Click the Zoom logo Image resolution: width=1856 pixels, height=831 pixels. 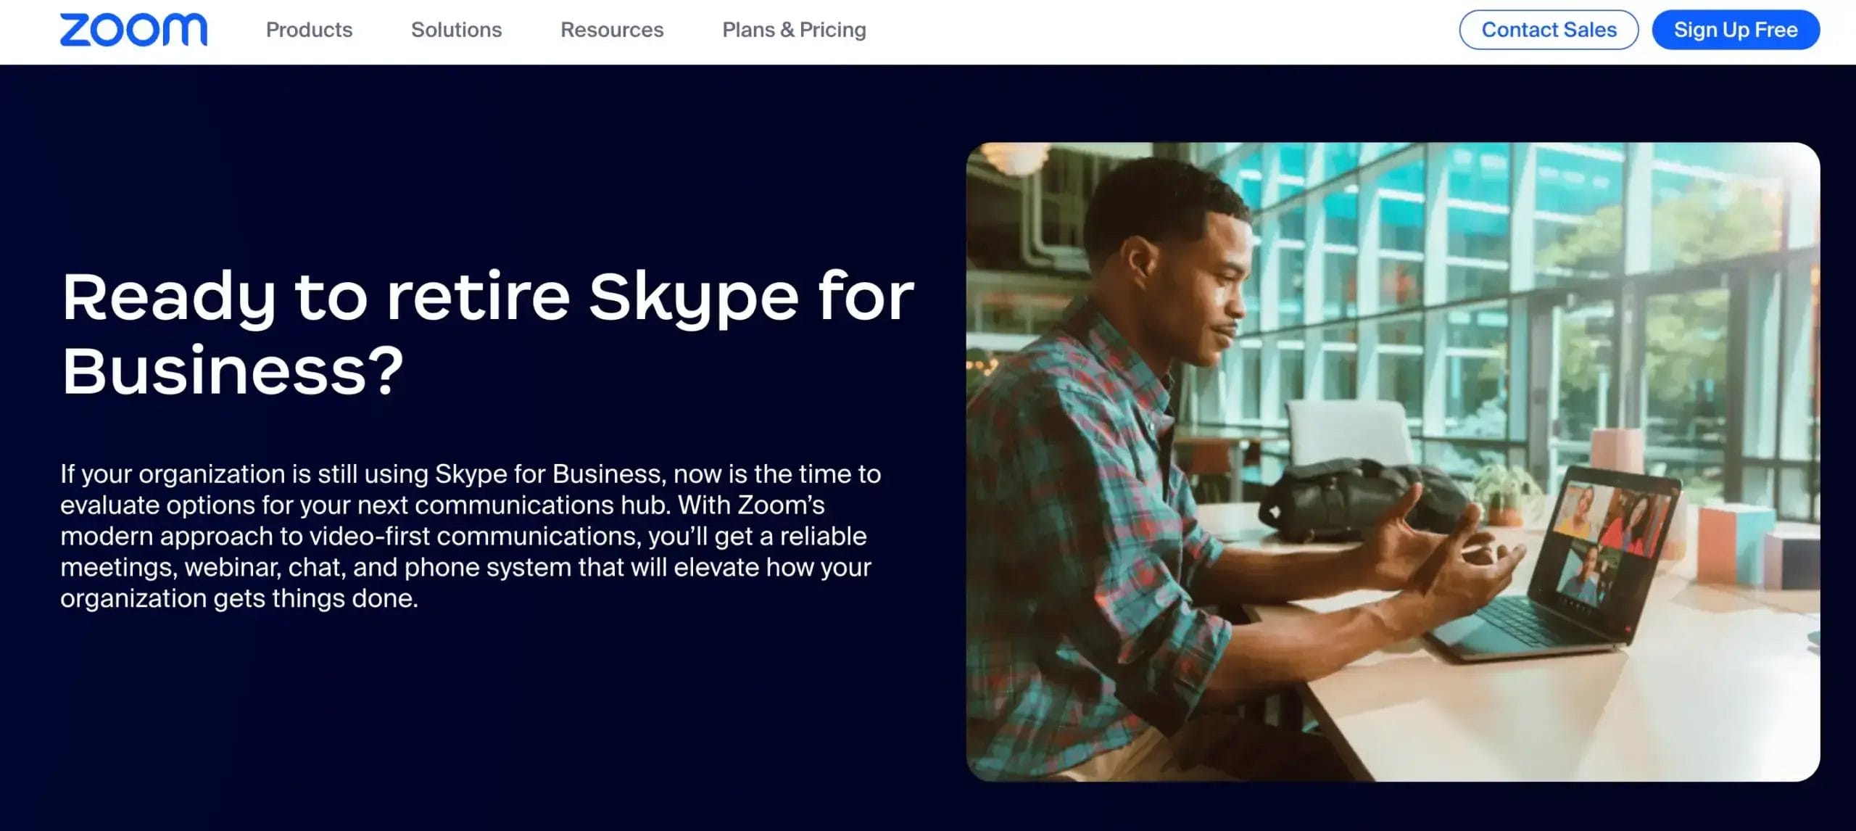pyautogui.click(x=133, y=30)
